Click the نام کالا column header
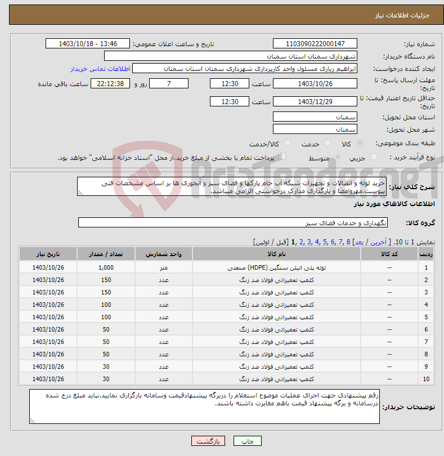 pyautogui.click(x=276, y=254)
